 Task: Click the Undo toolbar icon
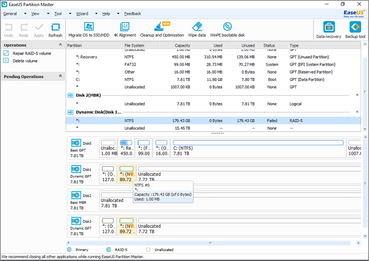pos(9,29)
